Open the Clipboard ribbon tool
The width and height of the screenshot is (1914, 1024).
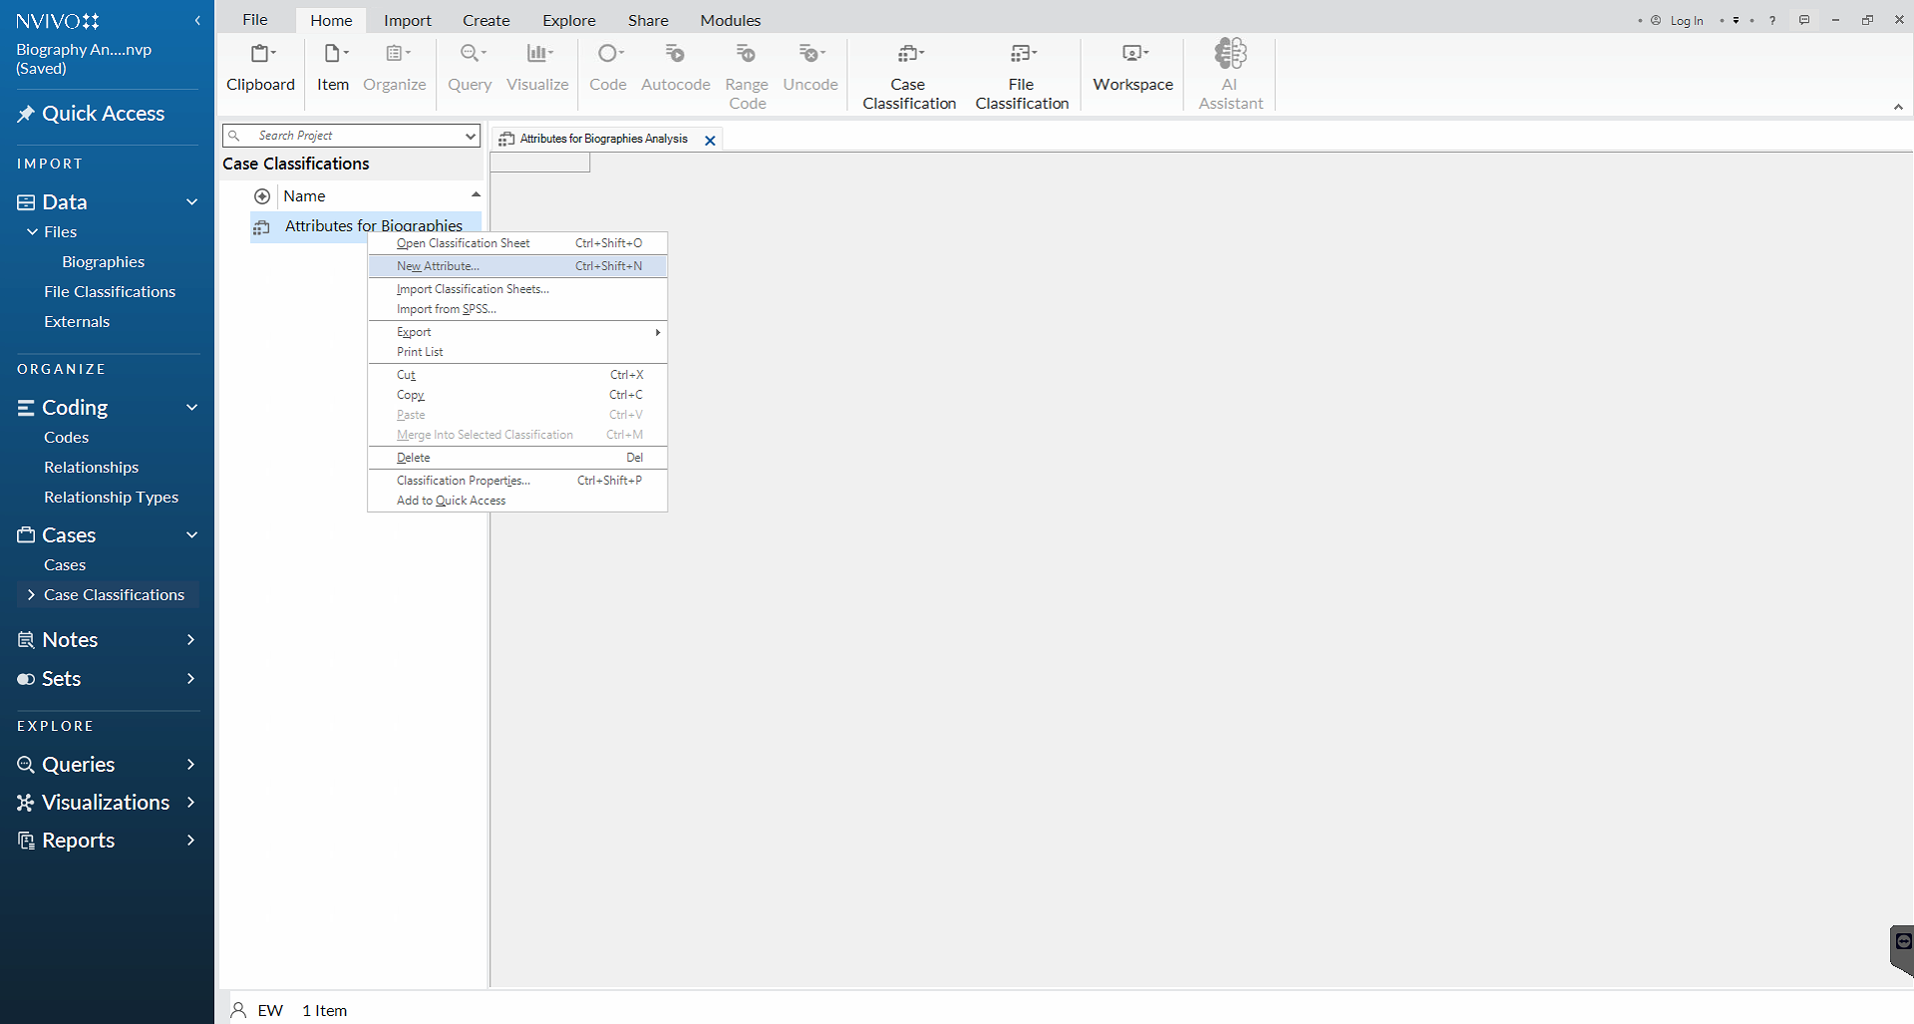[260, 67]
